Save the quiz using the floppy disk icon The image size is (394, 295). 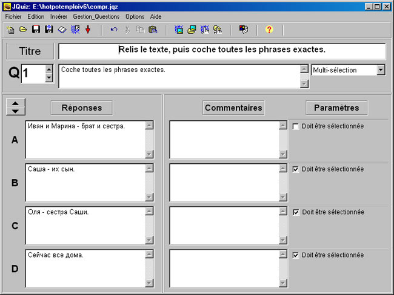click(x=36, y=29)
